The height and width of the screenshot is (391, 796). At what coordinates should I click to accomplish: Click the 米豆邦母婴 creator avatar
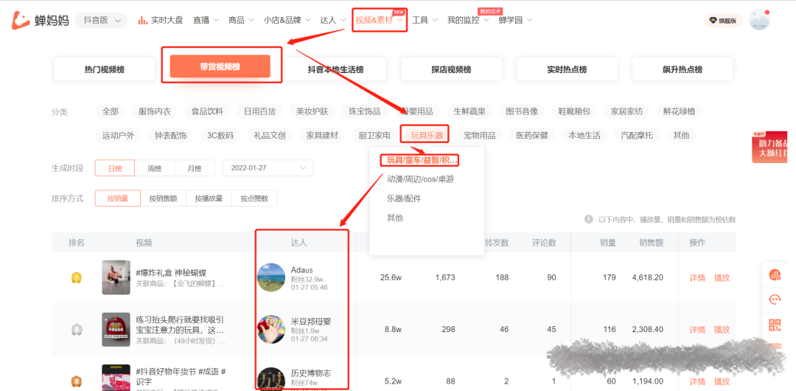tap(271, 330)
